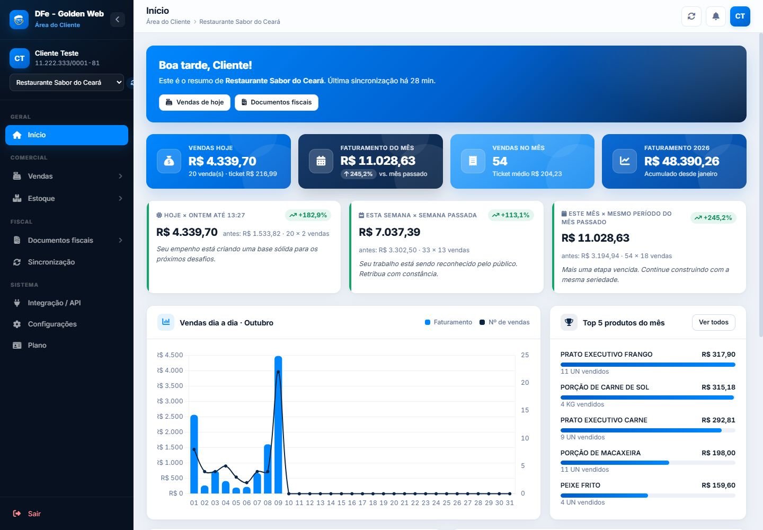This screenshot has width=763, height=530.
Task: Click the receipt icon on Vendas no Mês
Action: coord(473,161)
